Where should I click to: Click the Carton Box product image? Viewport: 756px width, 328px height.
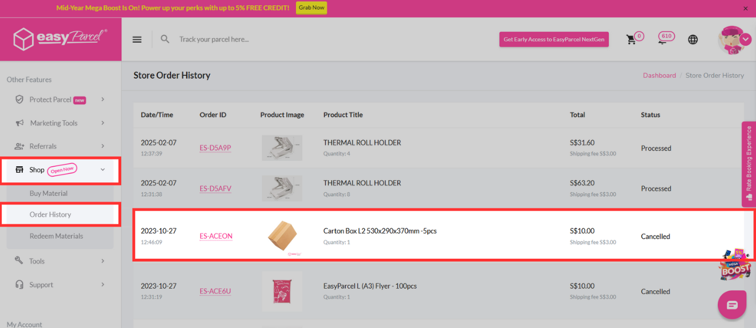282,237
